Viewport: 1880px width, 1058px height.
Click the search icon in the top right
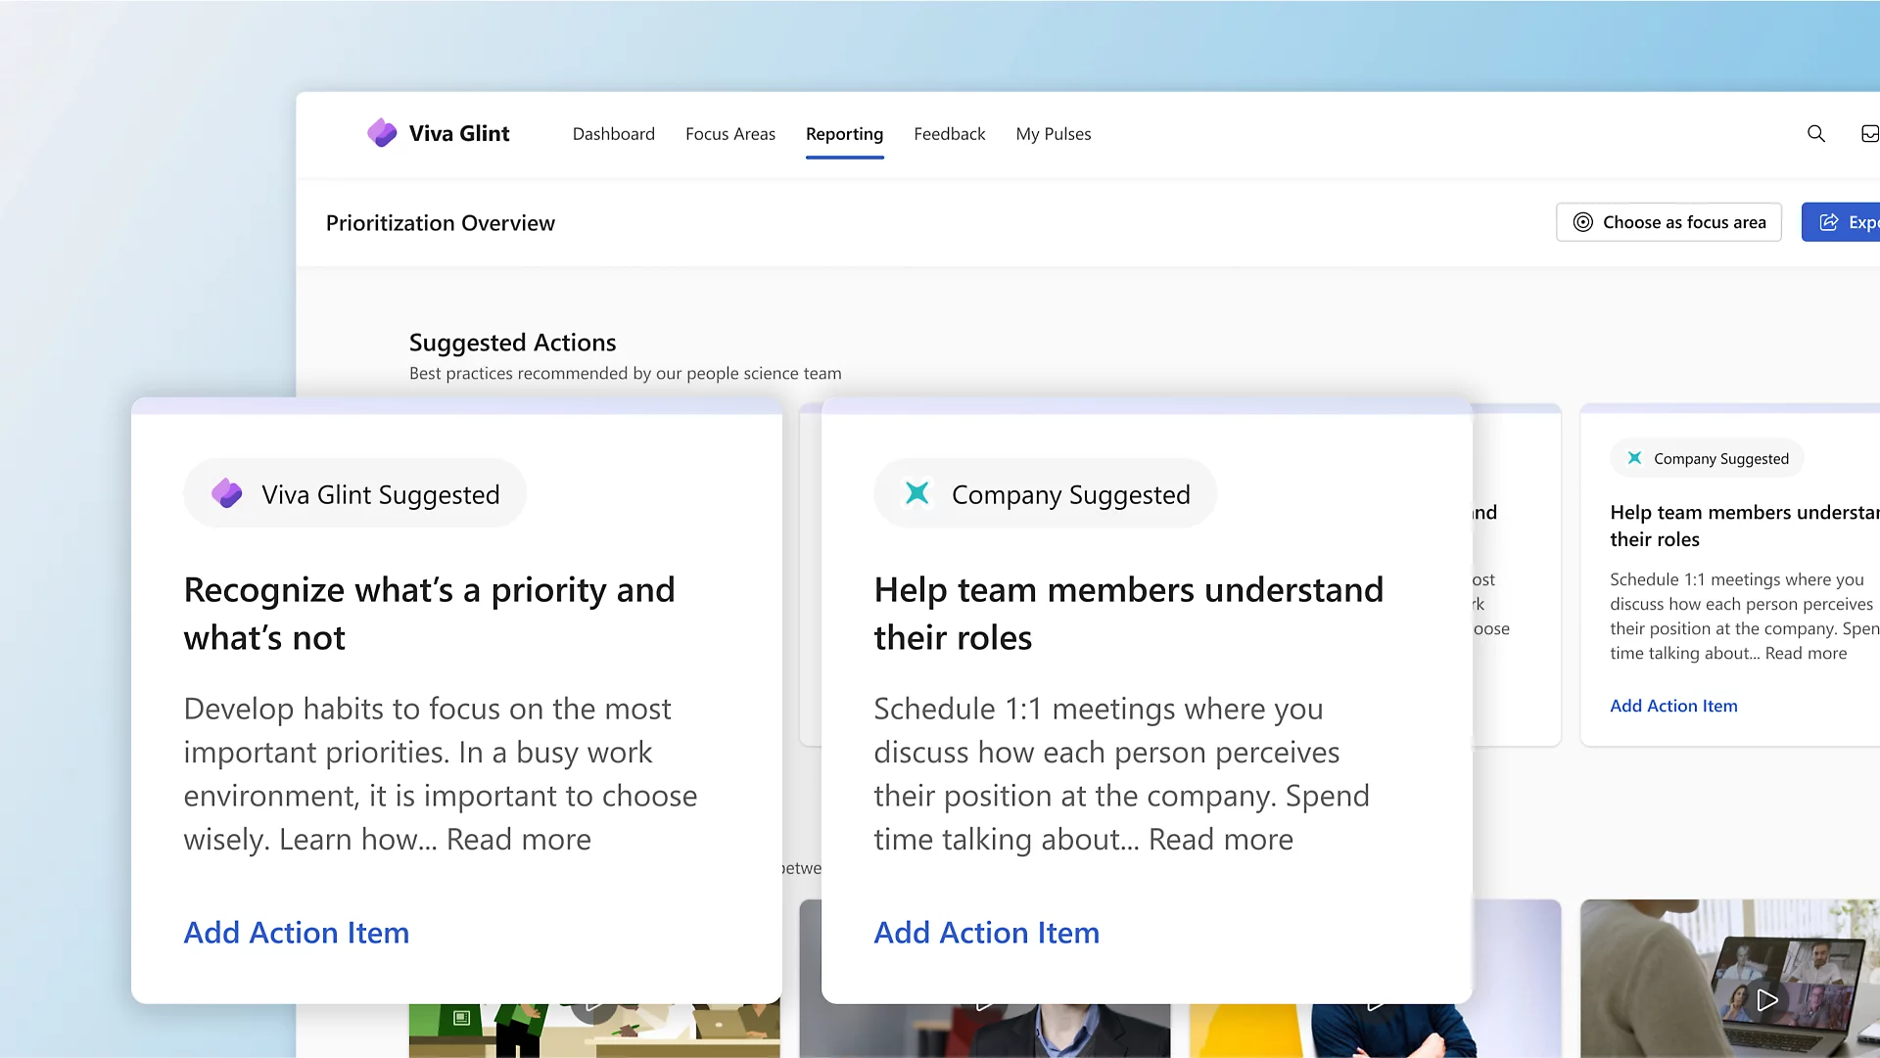[1815, 133]
